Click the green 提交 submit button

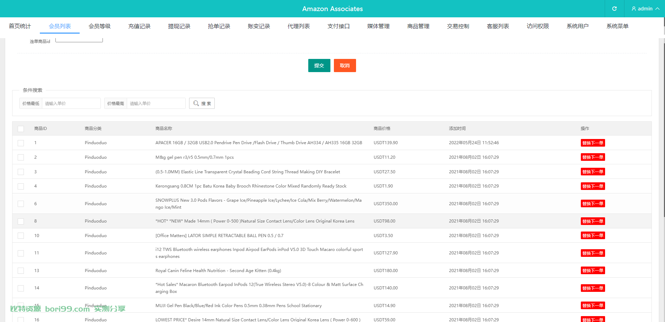[319, 66]
